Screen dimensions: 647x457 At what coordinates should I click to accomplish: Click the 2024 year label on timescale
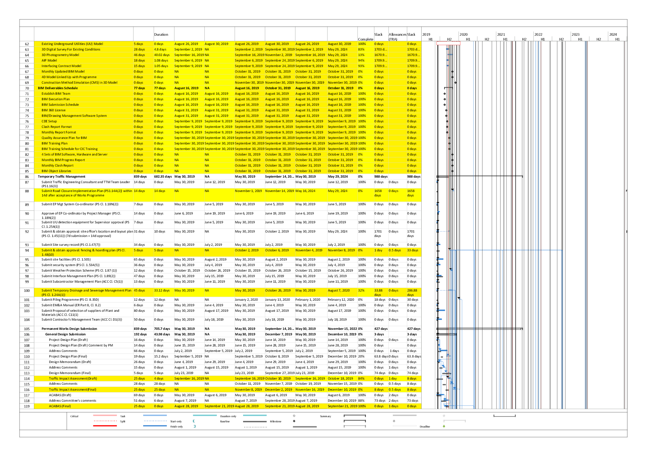click(613, 35)
